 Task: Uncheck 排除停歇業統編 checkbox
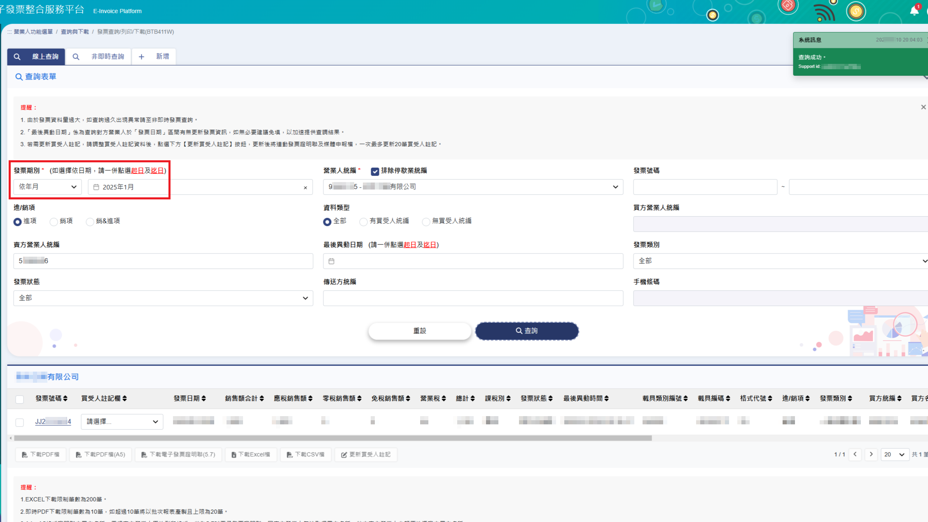coord(375,171)
